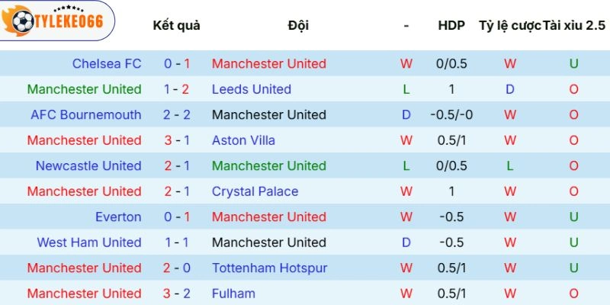Click the Đội column header
610x305 pixels.
point(298,25)
